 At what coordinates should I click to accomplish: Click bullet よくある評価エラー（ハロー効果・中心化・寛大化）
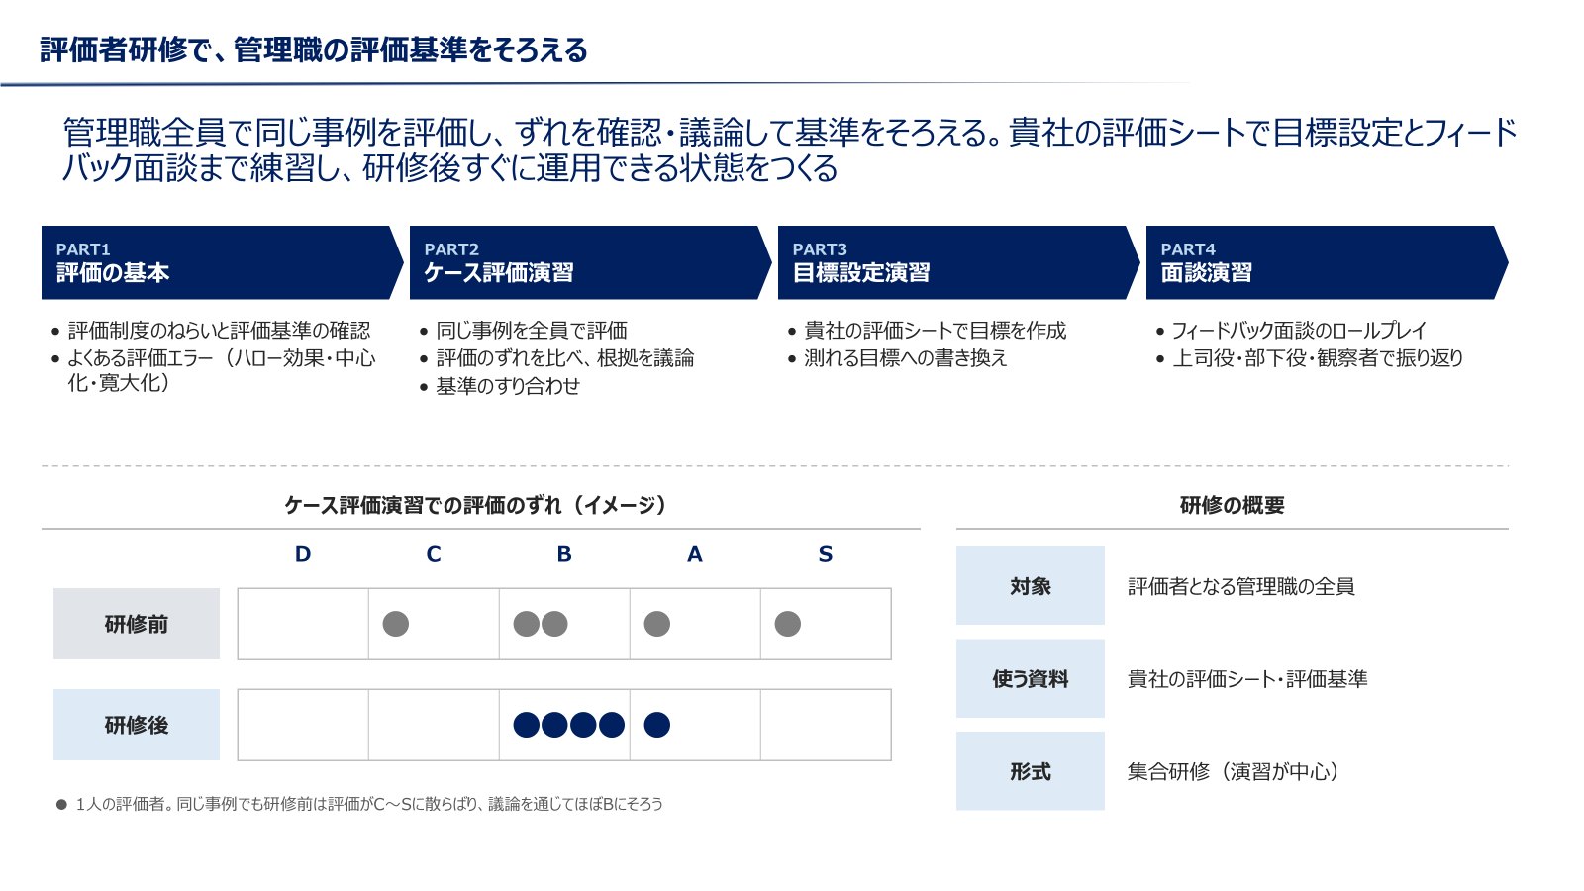[221, 370]
